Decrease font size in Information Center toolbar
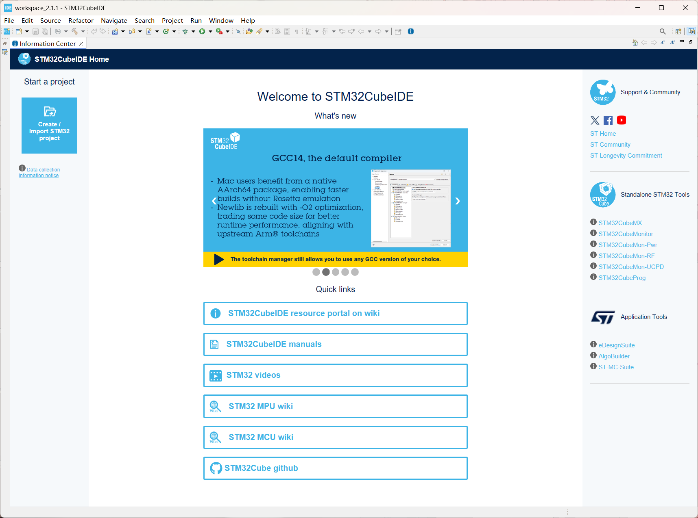 (663, 42)
